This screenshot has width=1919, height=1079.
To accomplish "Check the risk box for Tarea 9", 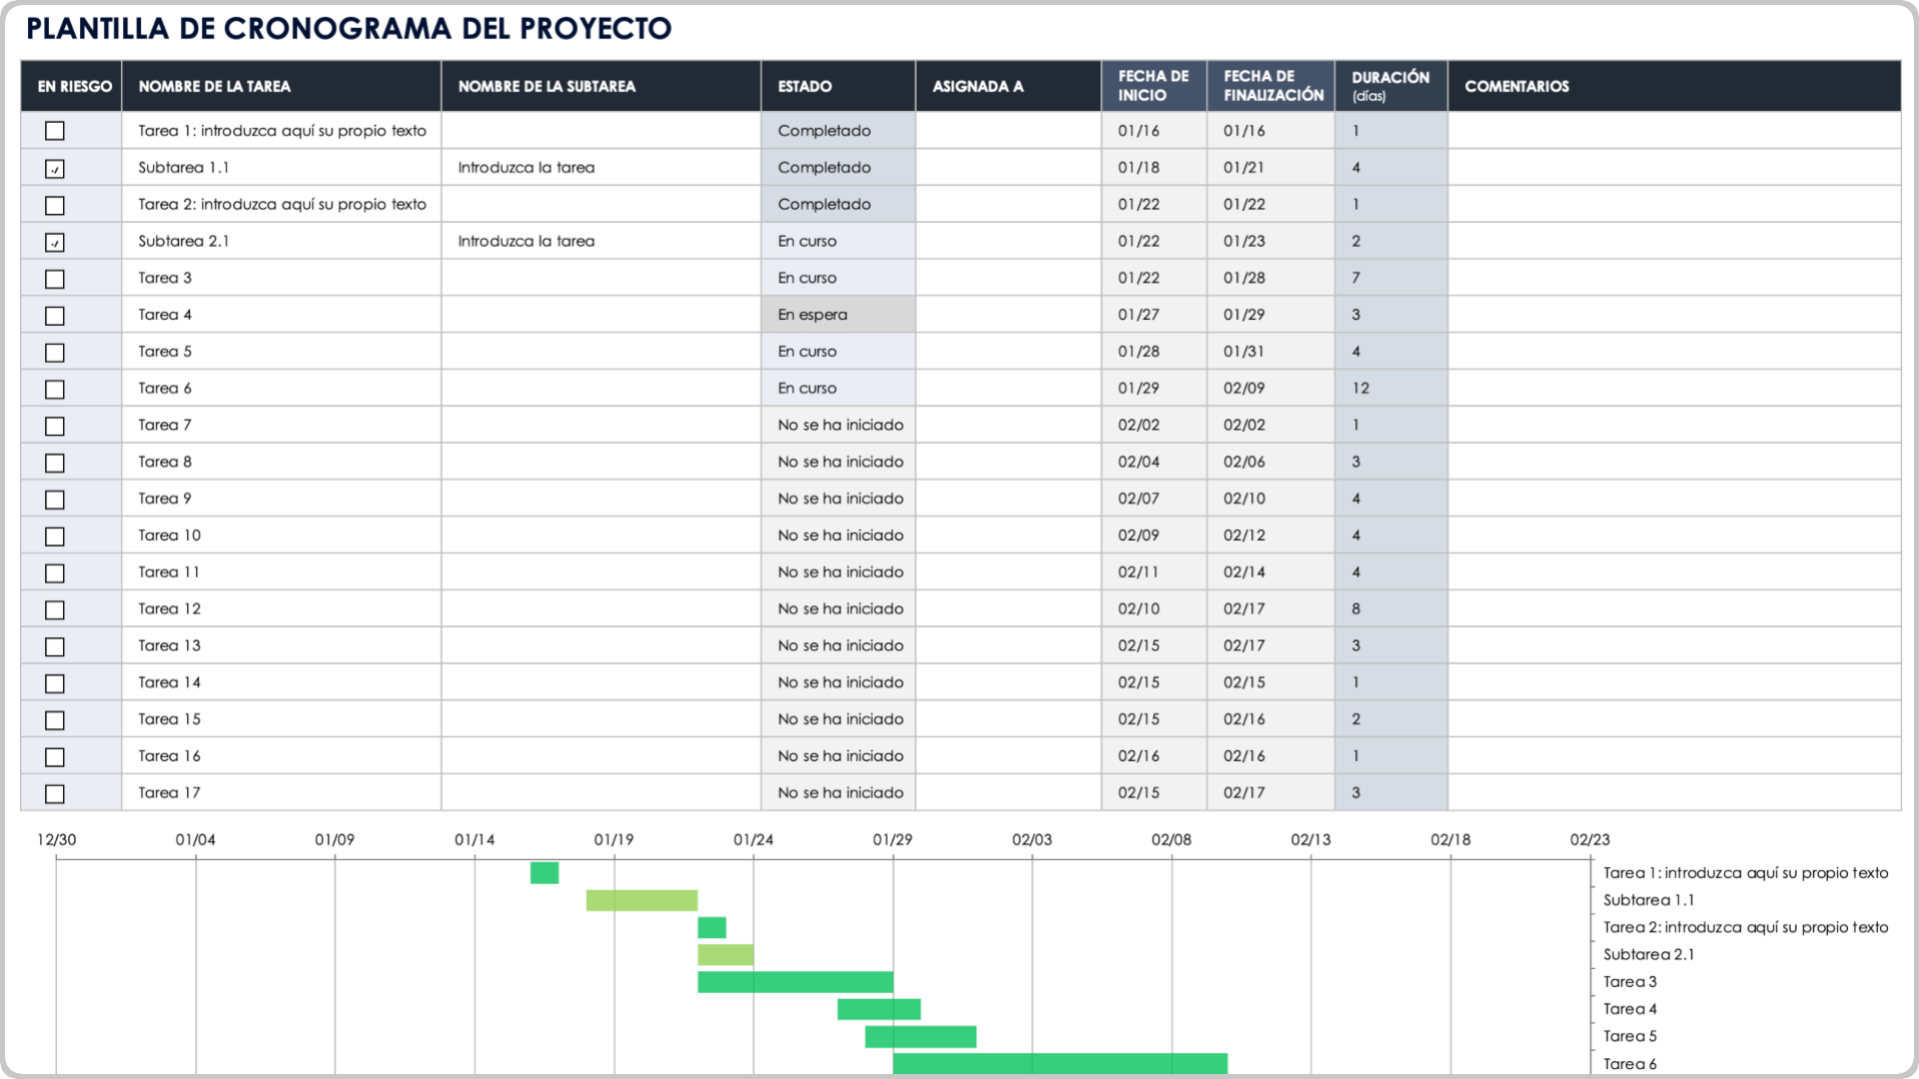I will click(55, 500).
